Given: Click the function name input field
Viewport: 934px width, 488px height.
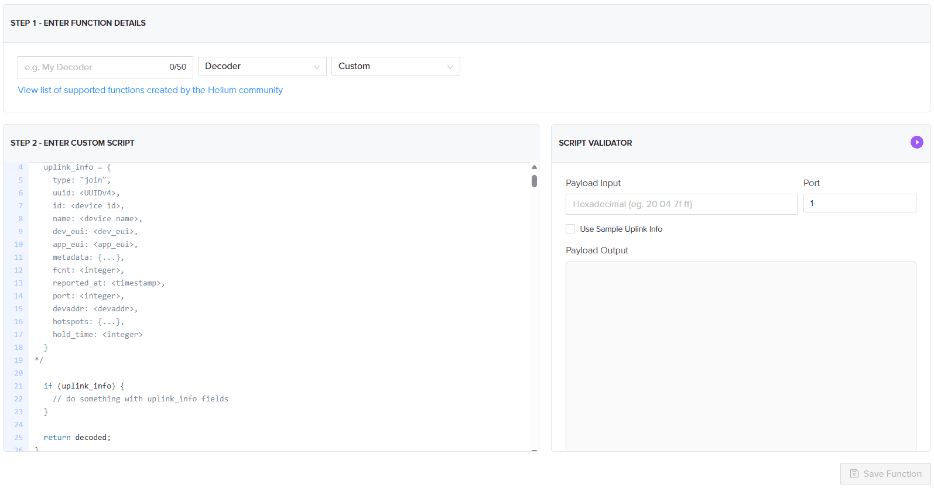Looking at the screenshot, I should (105, 67).
